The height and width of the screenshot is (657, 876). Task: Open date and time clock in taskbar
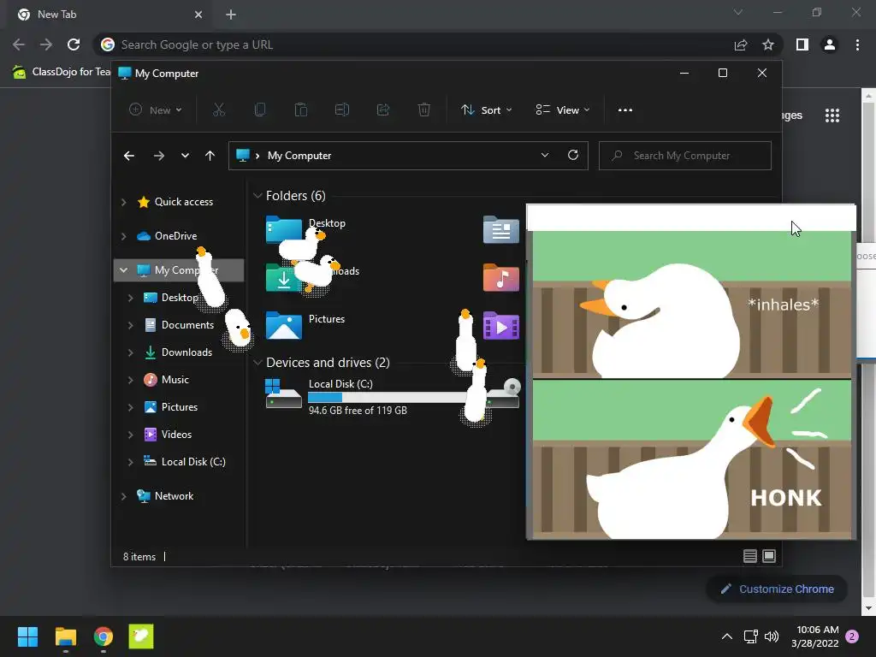(x=814, y=636)
